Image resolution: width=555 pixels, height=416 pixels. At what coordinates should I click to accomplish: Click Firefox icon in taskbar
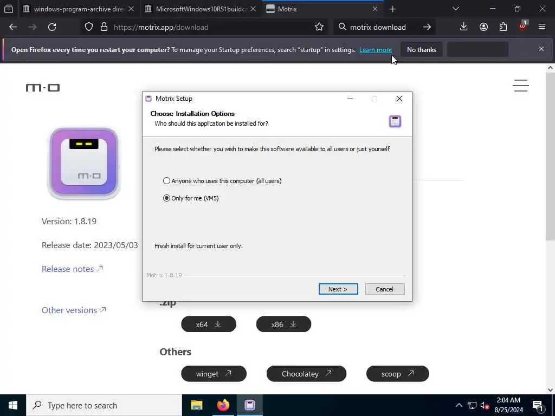[223, 405]
